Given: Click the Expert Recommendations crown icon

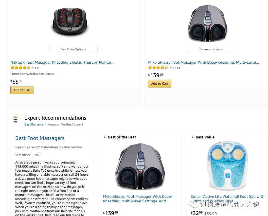Looking at the screenshot, I should point(15,119).
